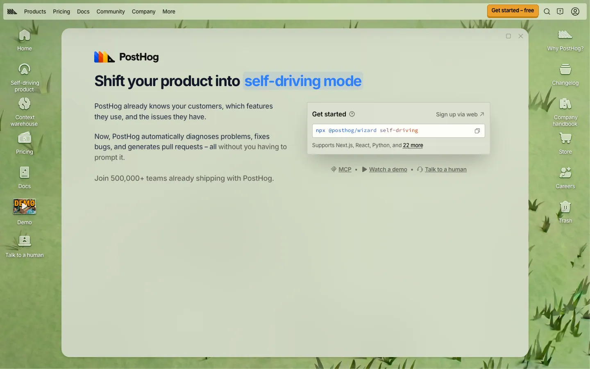Click the highlighted "self-driving mode" headline text
590x369 pixels.
pos(303,81)
